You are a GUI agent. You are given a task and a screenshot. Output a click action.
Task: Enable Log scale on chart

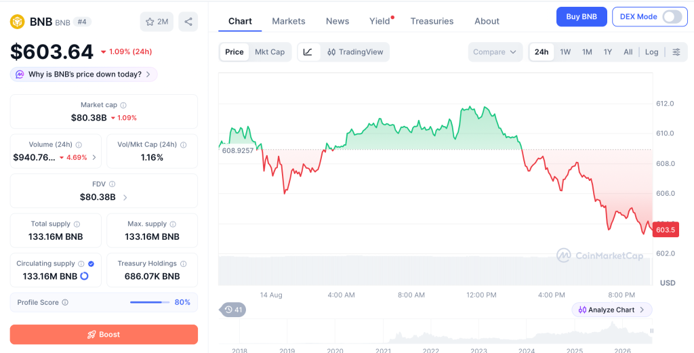coord(651,51)
